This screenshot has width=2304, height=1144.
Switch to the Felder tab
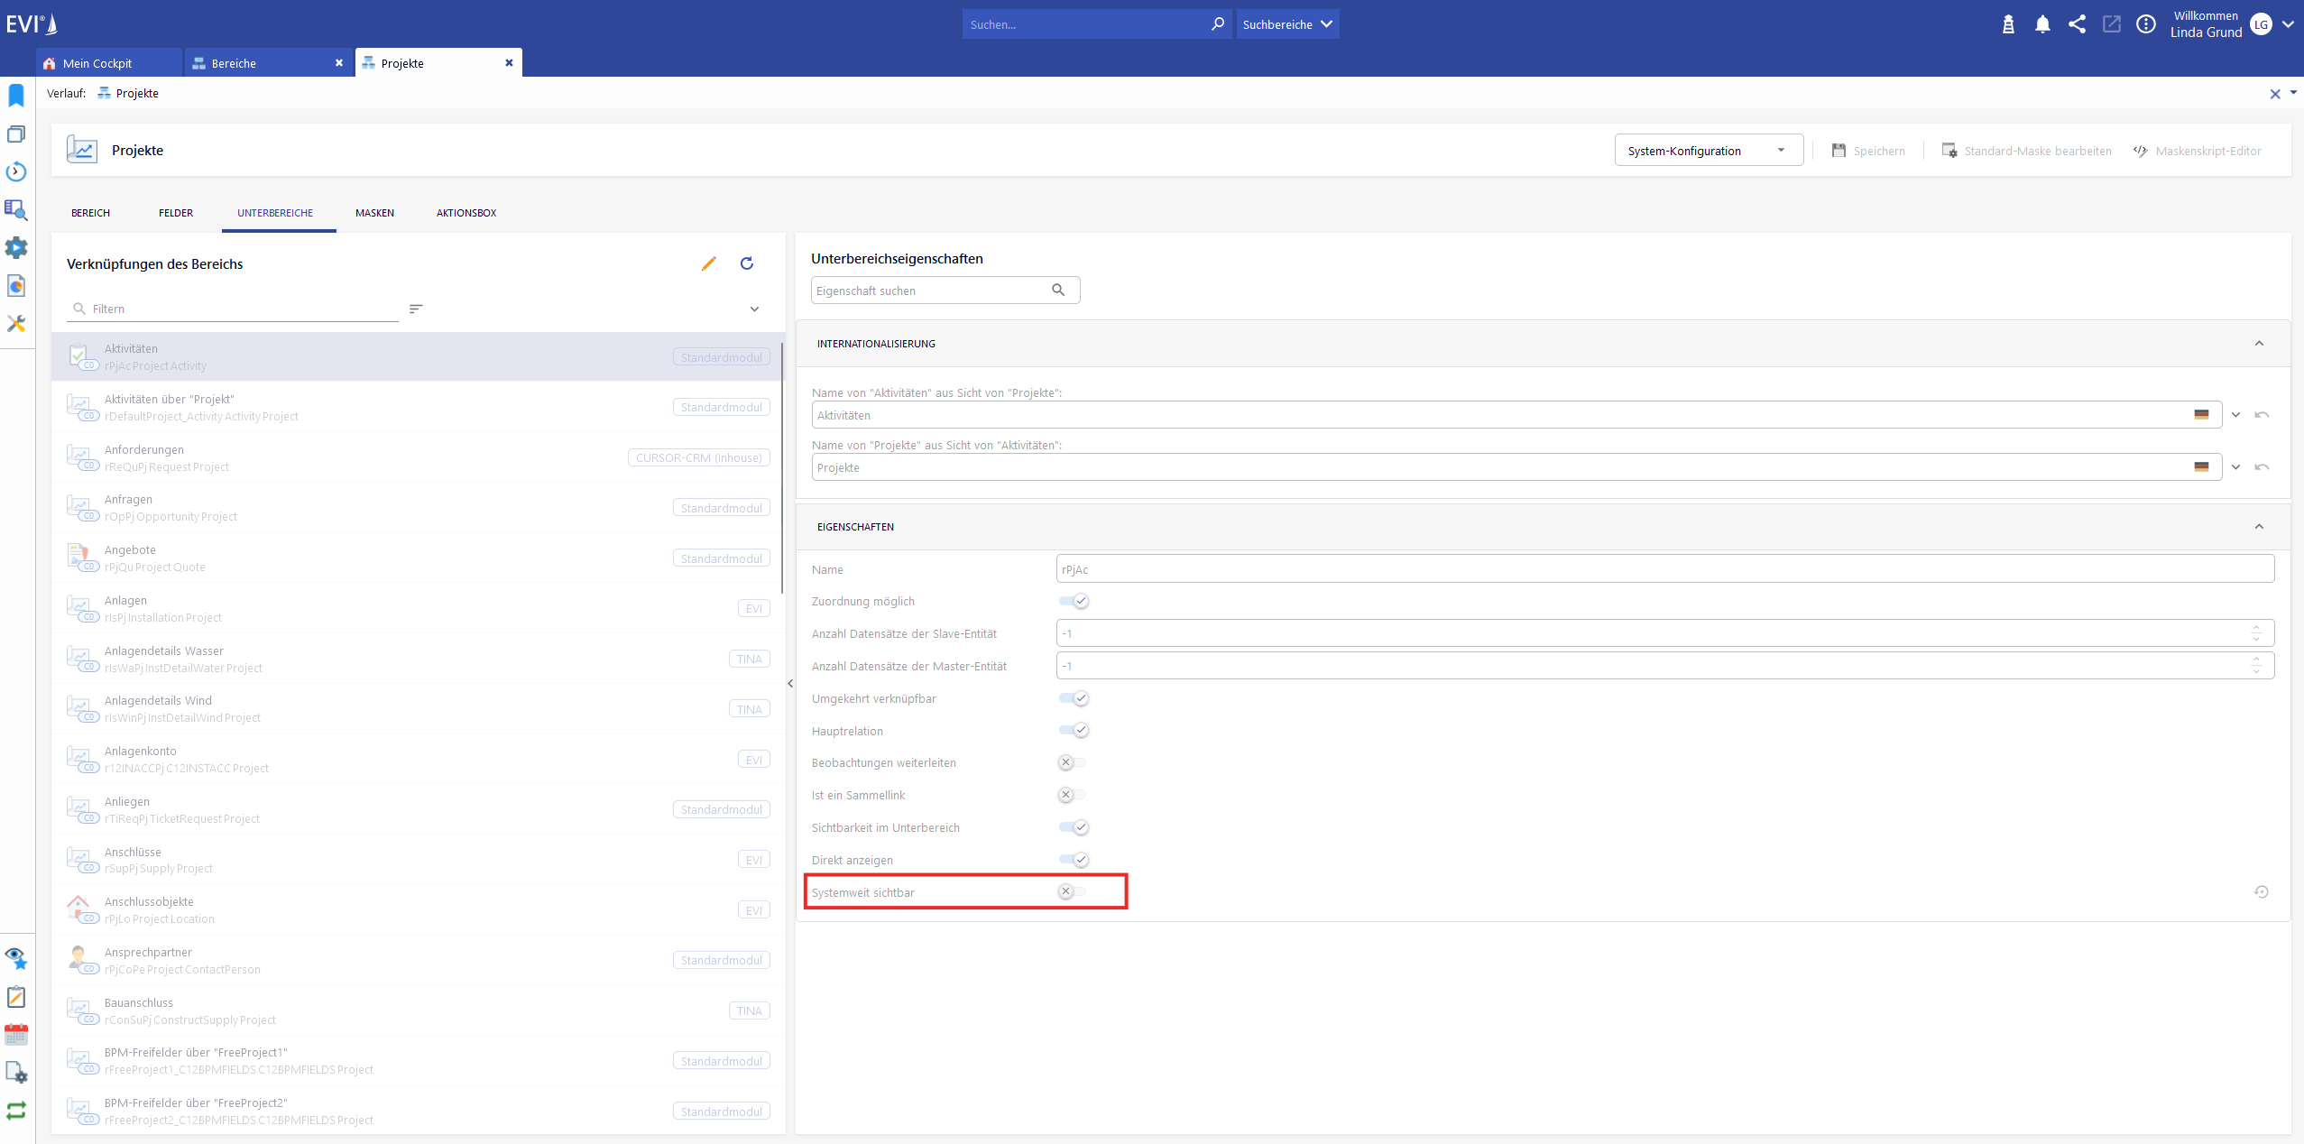[x=176, y=213]
